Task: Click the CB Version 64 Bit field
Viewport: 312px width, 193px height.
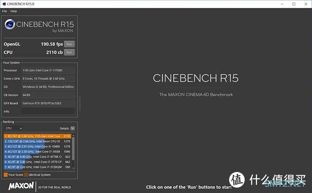Action: tap(48, 95)
